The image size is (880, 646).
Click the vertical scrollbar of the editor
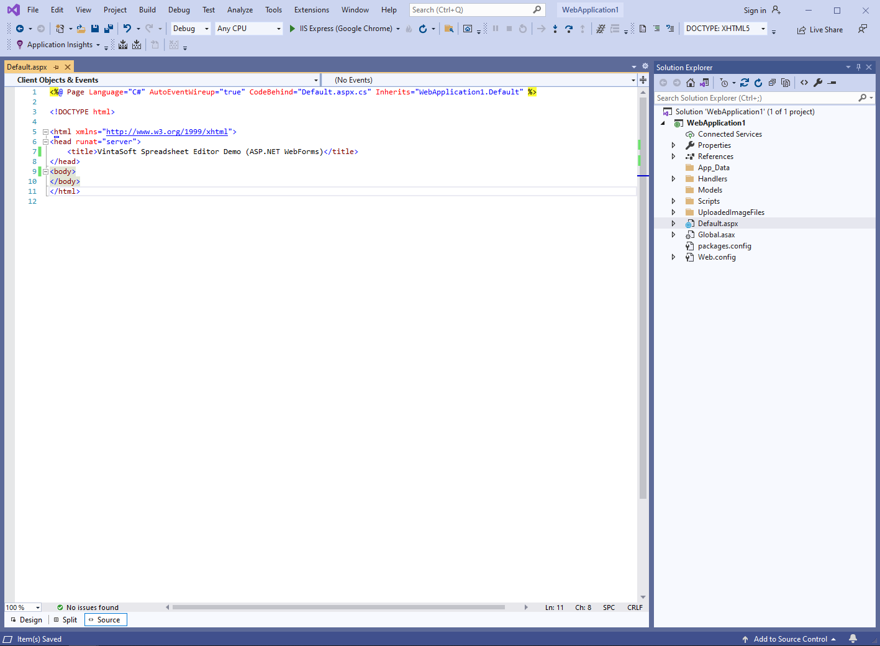[643, 298]
